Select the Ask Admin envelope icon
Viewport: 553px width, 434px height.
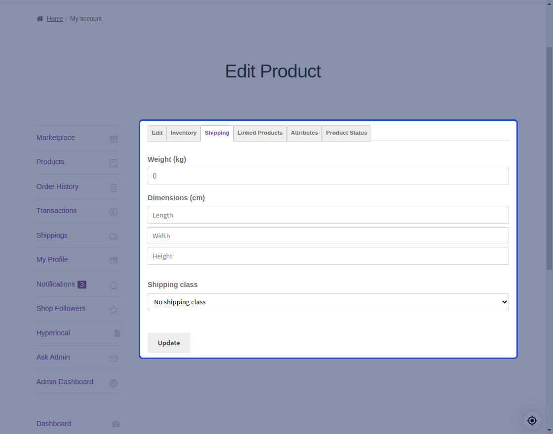click(x=113, y=358)
